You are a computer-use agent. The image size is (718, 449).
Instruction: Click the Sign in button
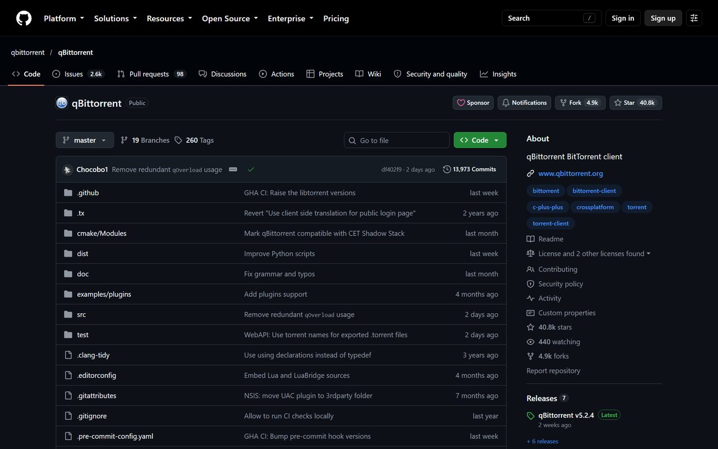click(x=623, y=19)
